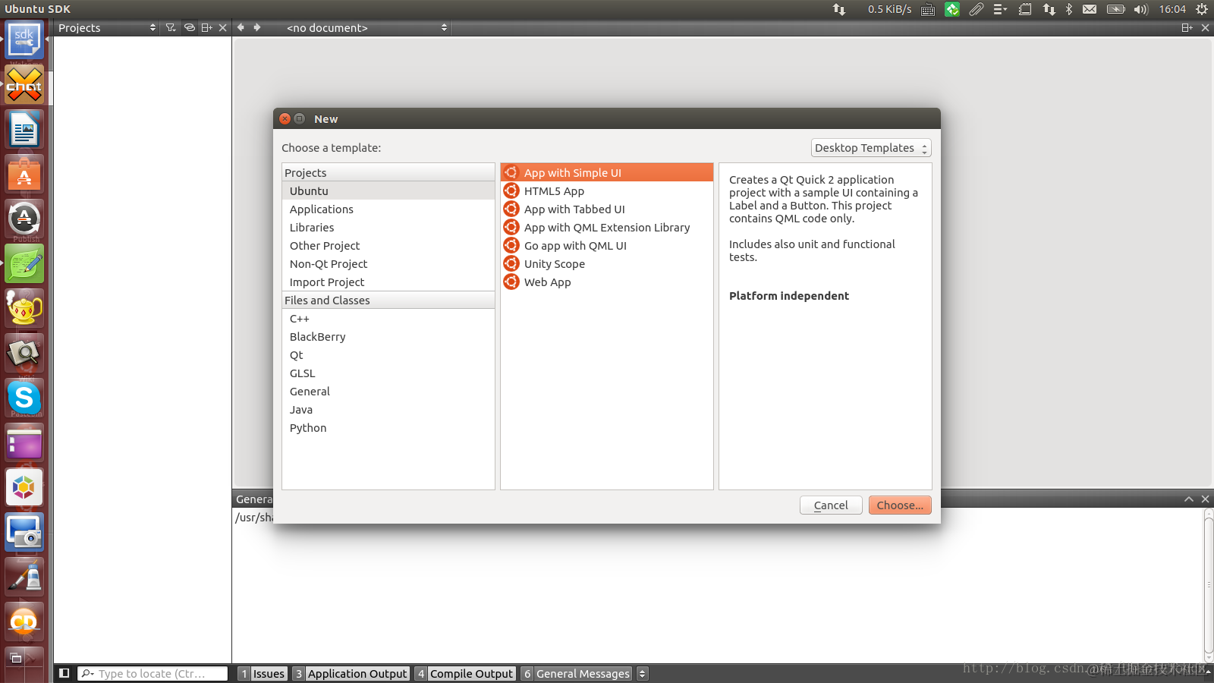Select Non-Qt Project category
Viewport: 1214px width, 683px height.
click(x=388, y=264)
